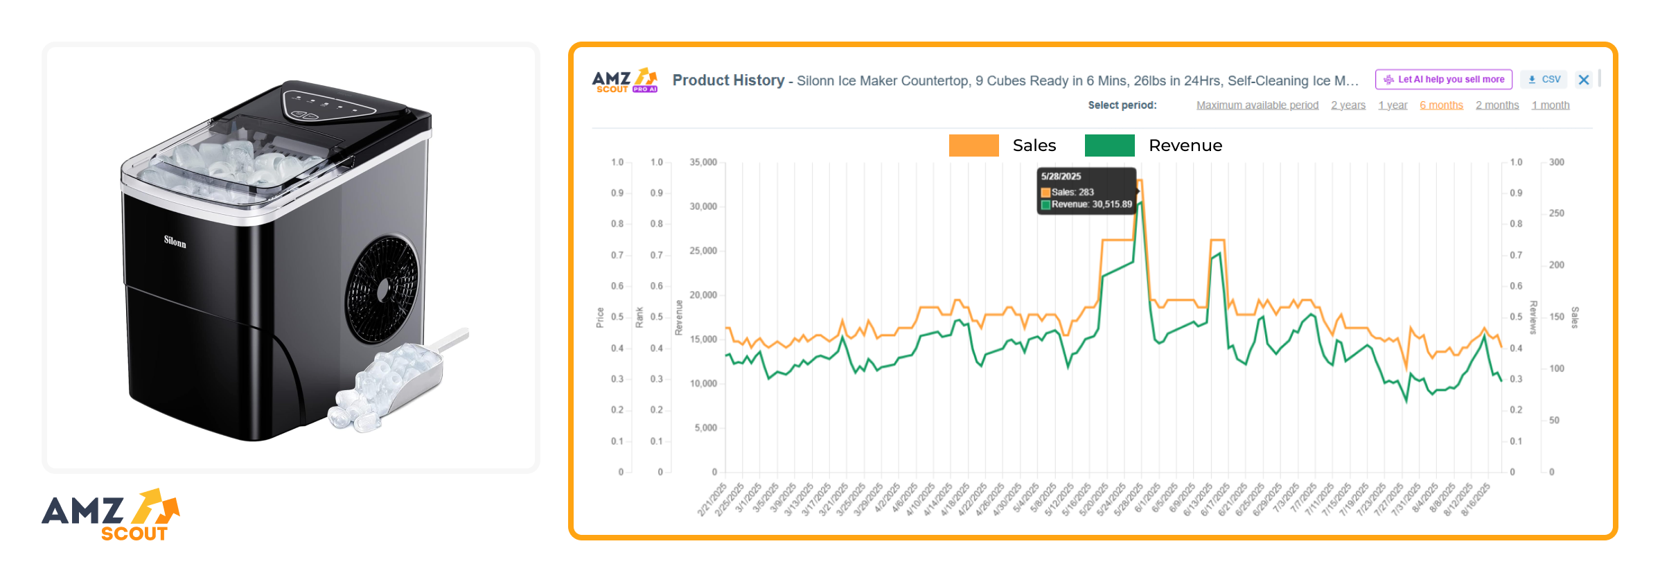Click the 20,000 revenue axis label
The image size is (1660, 582).
tap(703, 295)
